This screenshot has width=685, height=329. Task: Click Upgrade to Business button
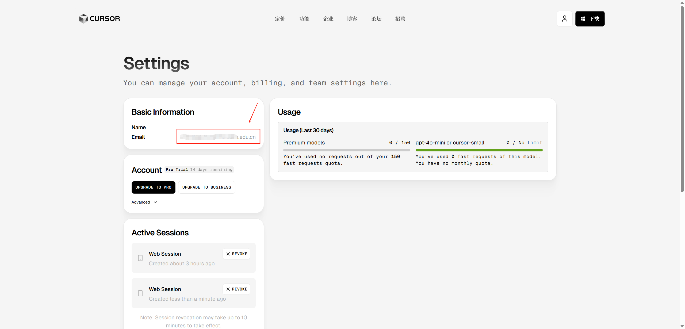click(x=206, y=187)
